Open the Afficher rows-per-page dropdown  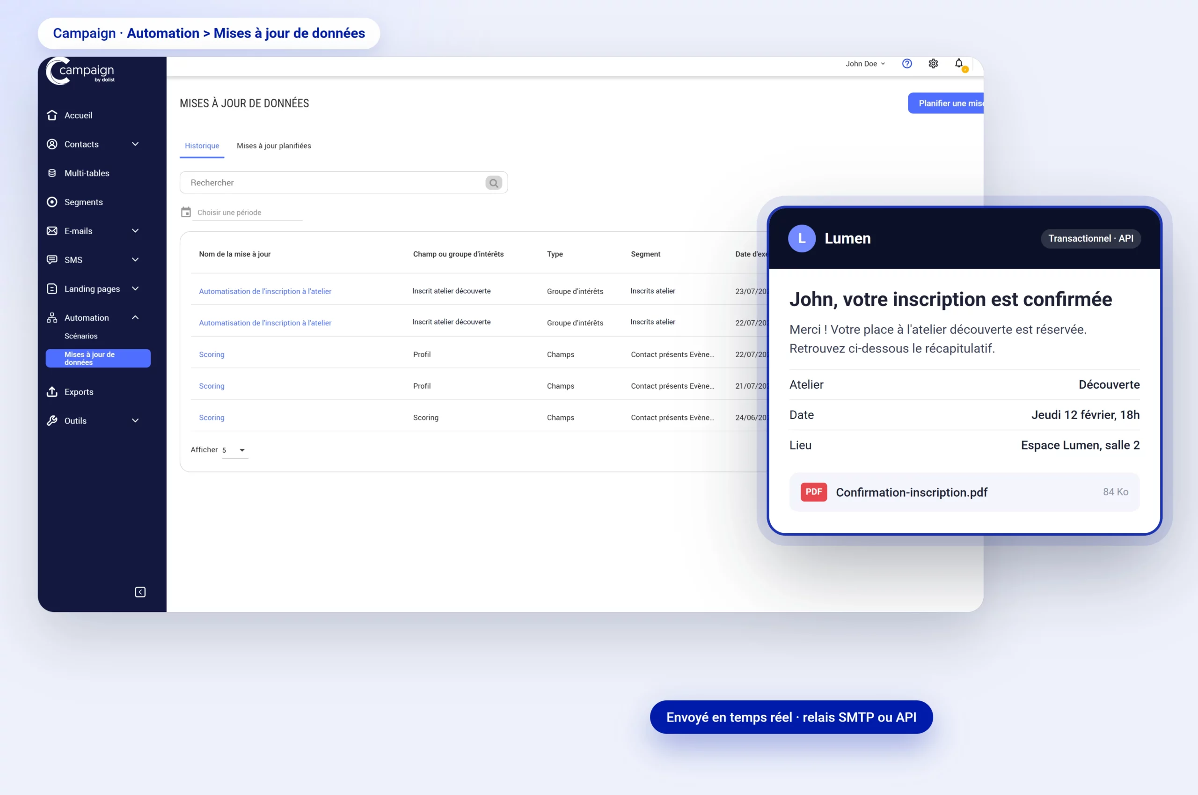point(235,450)
